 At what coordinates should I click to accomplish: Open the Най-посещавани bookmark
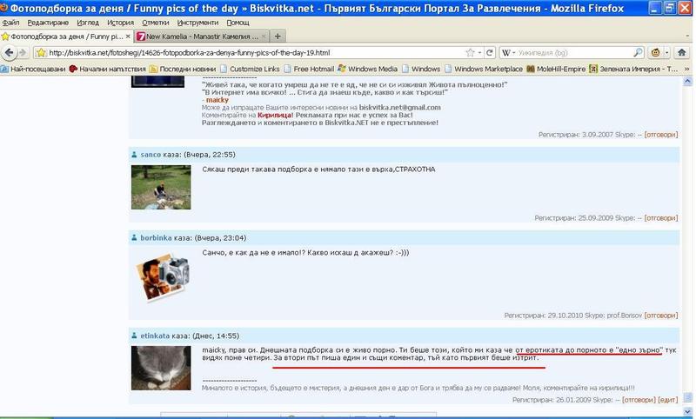[x=33, y=69]
